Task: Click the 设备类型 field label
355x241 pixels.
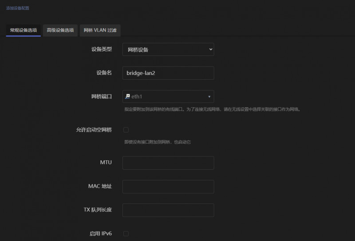Action: [102, 49]
